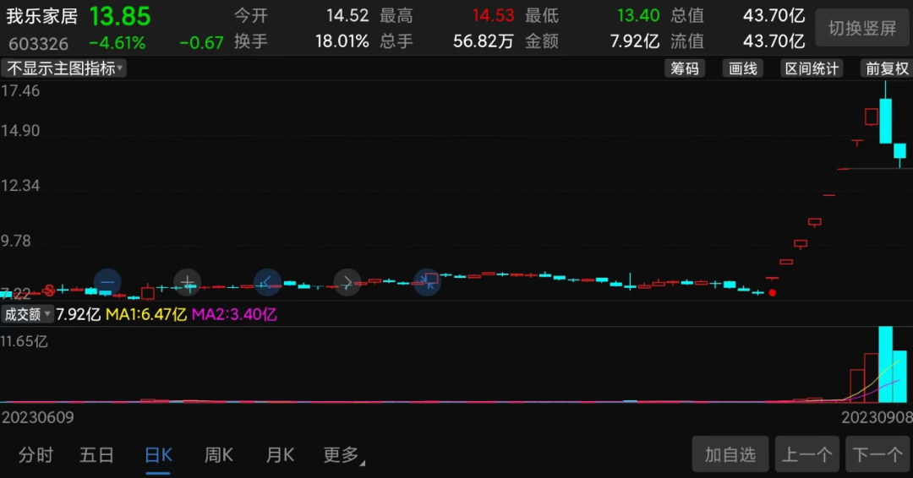The height and width of the screenshot is (478, 913).
Task: Click the lowest price 13.40
Action: click(x=638, y=16)
